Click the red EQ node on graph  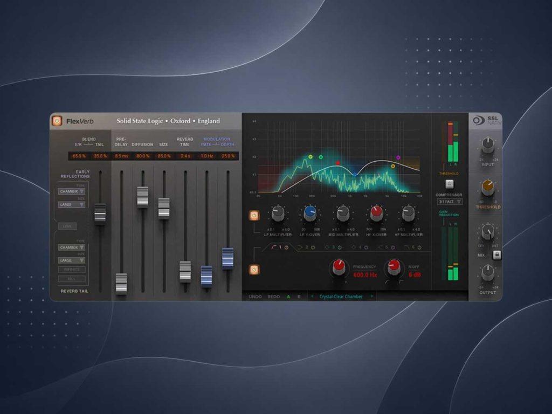pos(338,163)
